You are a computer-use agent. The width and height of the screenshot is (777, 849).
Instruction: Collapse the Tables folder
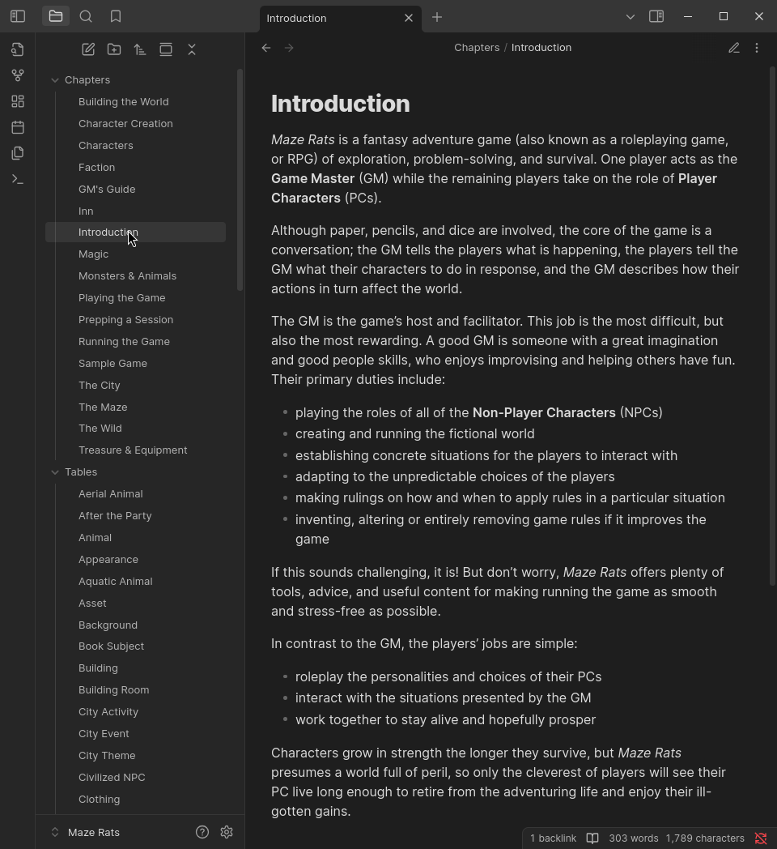point(55,472)
